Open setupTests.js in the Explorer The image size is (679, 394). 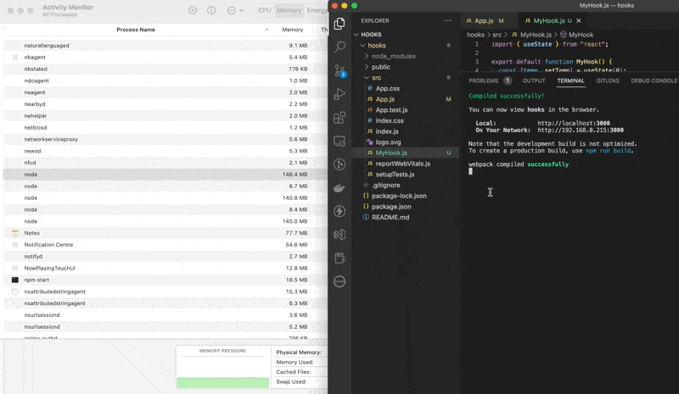click(395, 175)
